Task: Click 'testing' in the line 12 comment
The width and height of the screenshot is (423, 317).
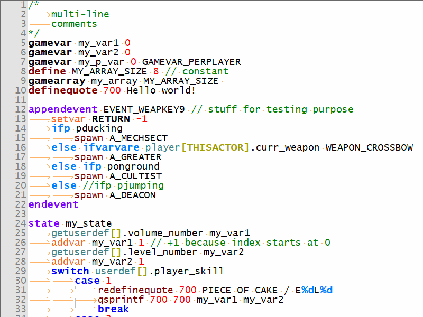Action: point(287,109)
